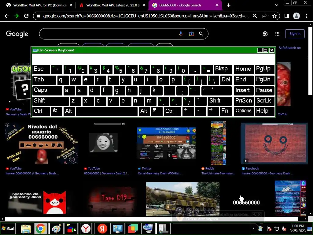Screen dimensions: 313x235
Task: Click the Chrome back arrow
Action: [7, 16]
